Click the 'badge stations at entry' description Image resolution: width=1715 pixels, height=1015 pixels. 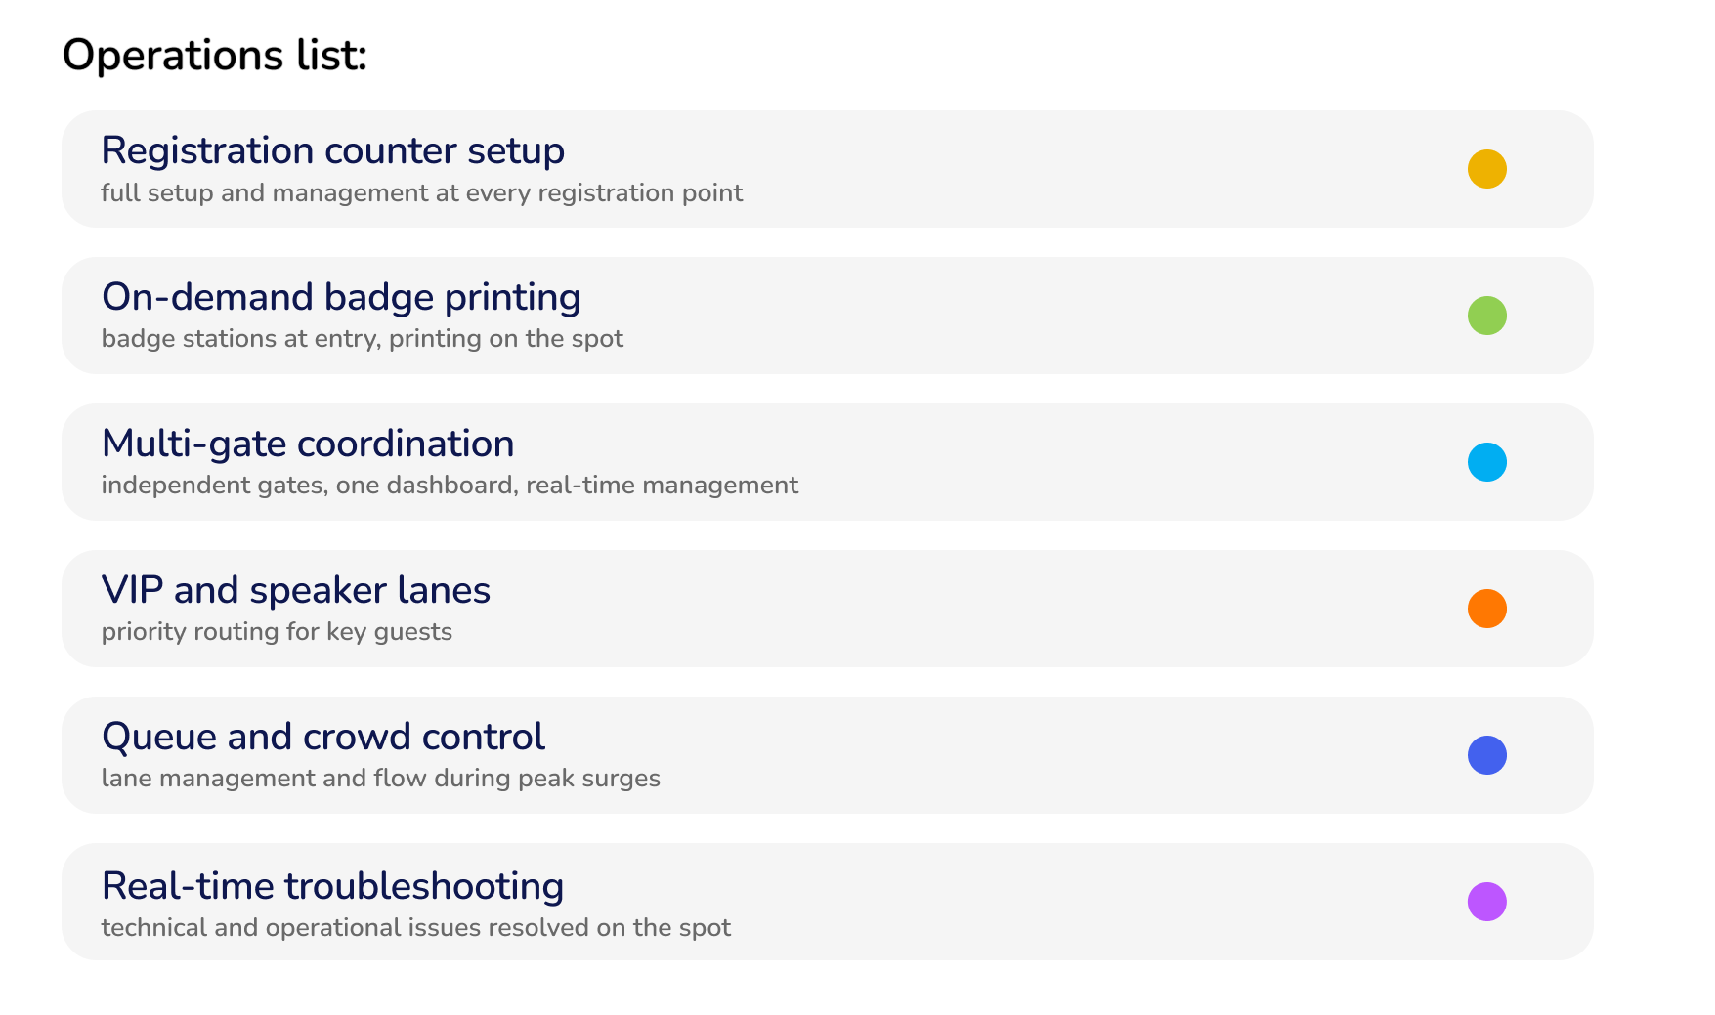(x=362, y=339)
